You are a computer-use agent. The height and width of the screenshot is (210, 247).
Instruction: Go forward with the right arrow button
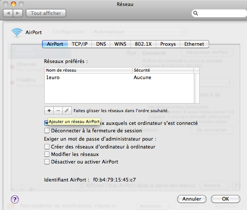(18, 13)
